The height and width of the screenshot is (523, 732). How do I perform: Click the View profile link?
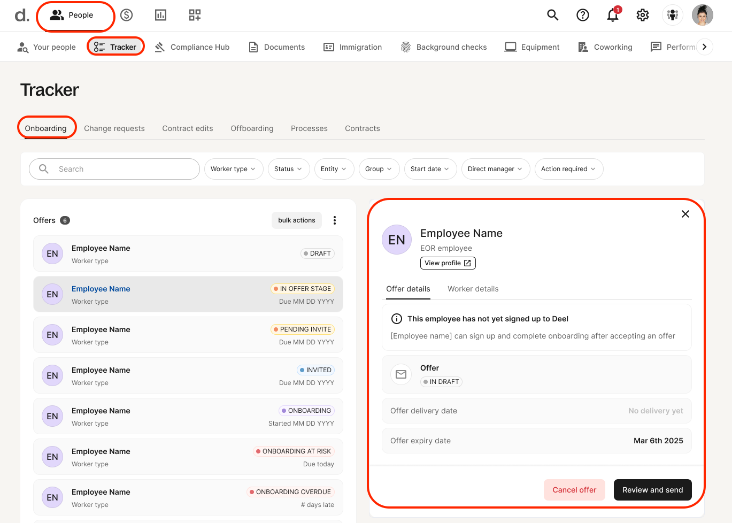448,263
